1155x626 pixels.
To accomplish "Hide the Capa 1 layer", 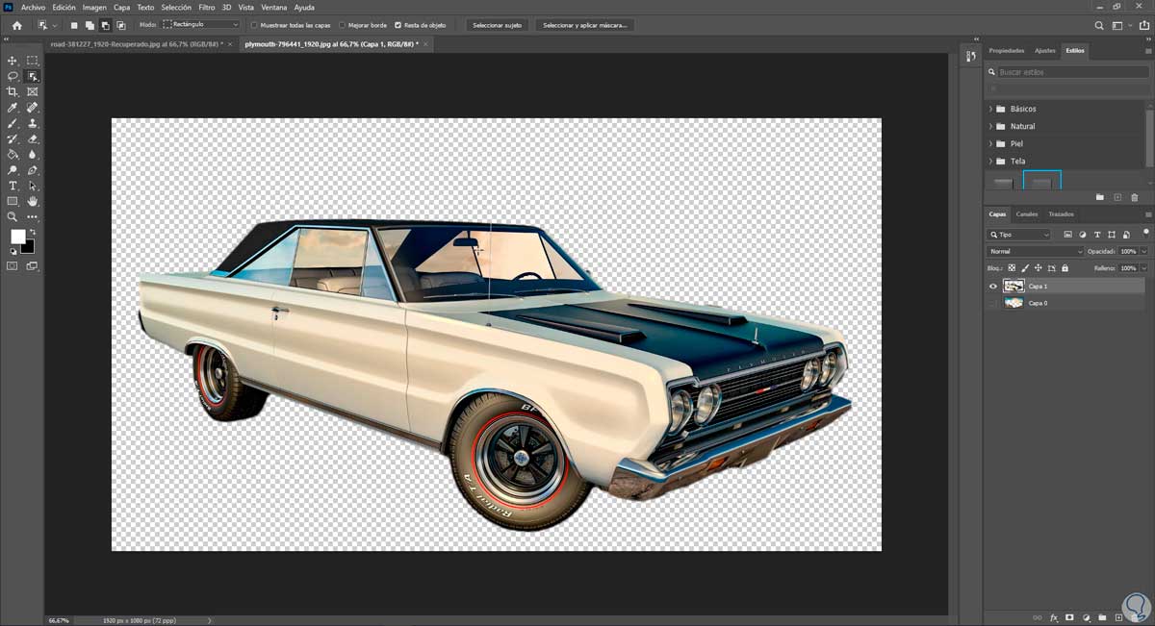I will [x=993, y=286].
